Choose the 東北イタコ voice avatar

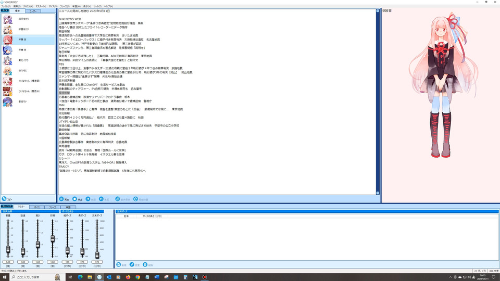click(8, 60)
